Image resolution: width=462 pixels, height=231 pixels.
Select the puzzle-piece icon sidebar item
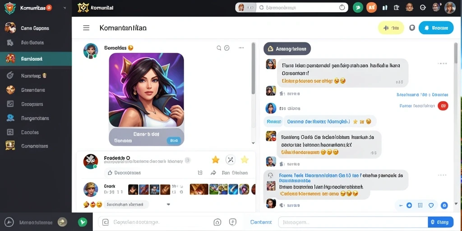pos(36,43)
